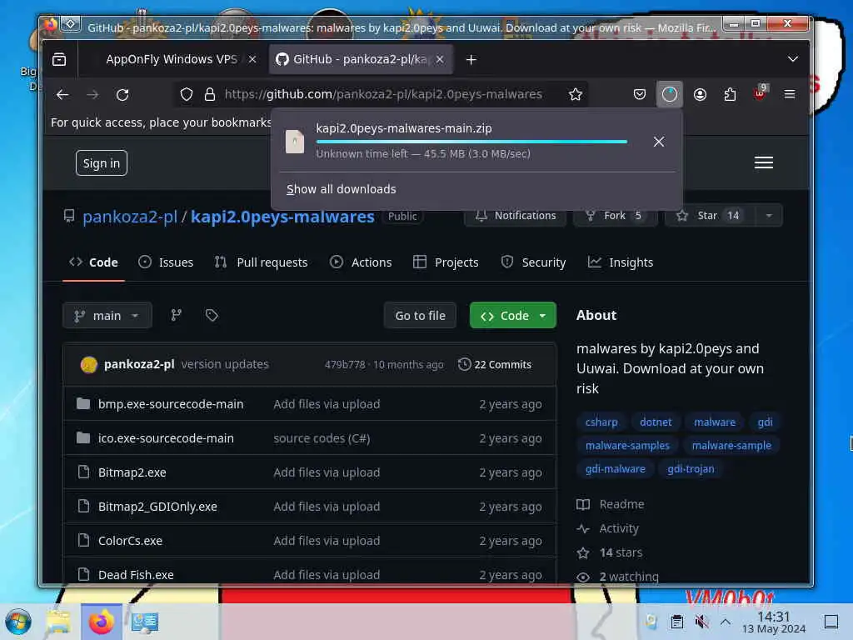Close the GitHub pankoza2-pl tab
Viewport: 853px width, 640px height.
tap(440, 59)
